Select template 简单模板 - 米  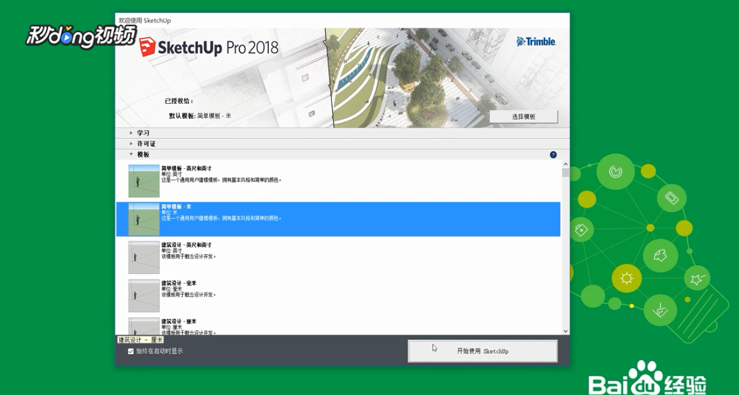338,219
